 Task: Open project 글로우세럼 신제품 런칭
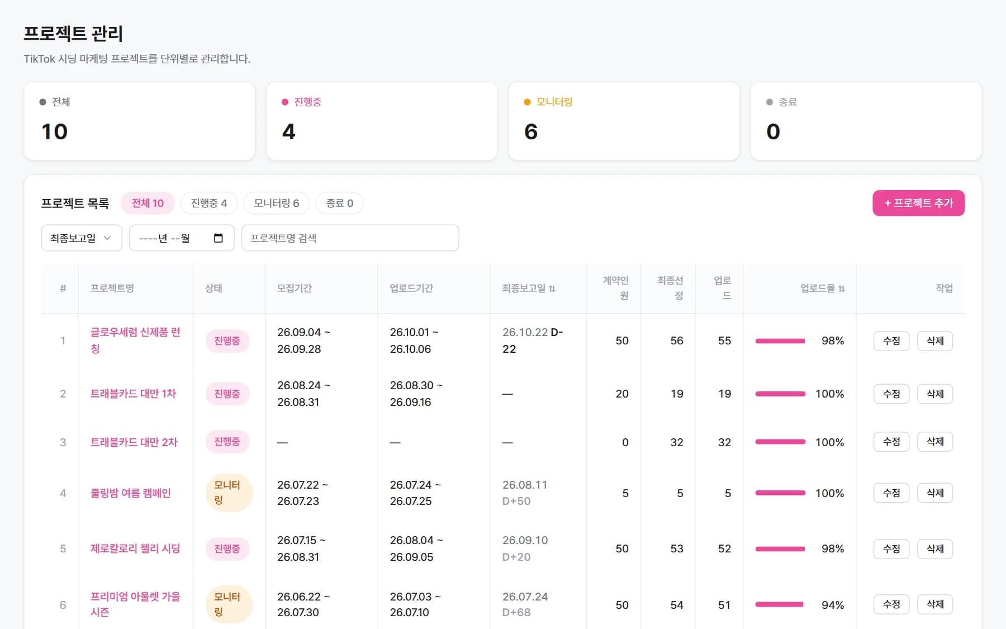coord(135,340)
